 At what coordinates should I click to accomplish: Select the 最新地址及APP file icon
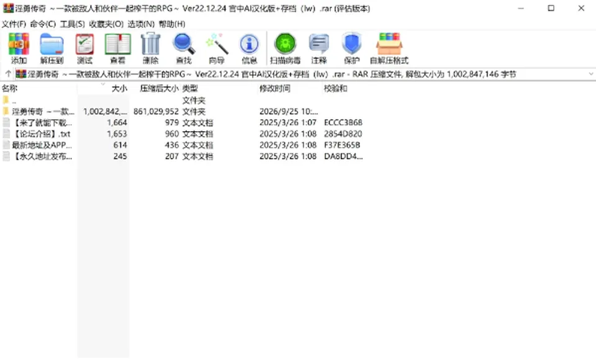(6, 145)
